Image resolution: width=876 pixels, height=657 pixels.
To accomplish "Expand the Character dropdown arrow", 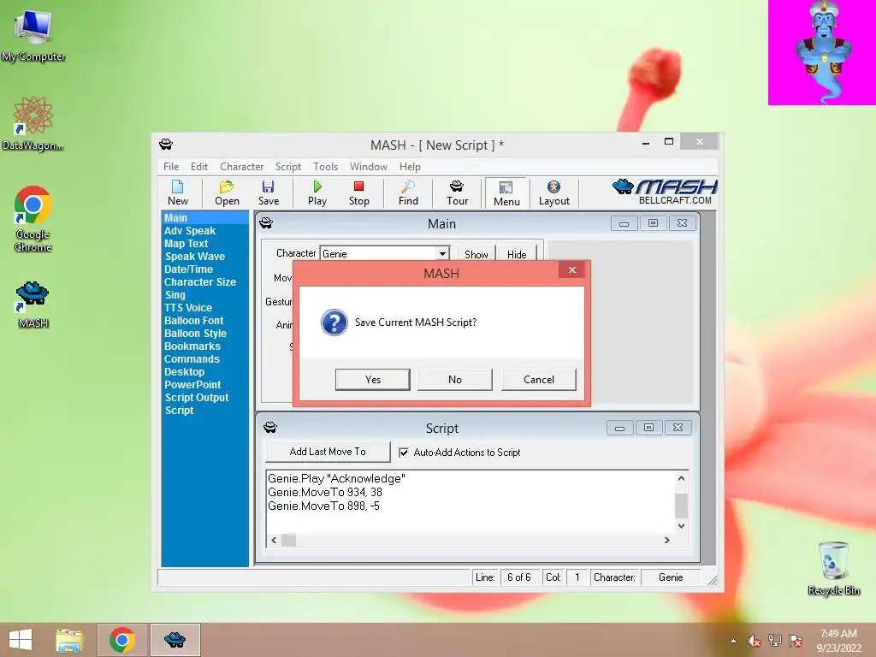I will point(442,253).
